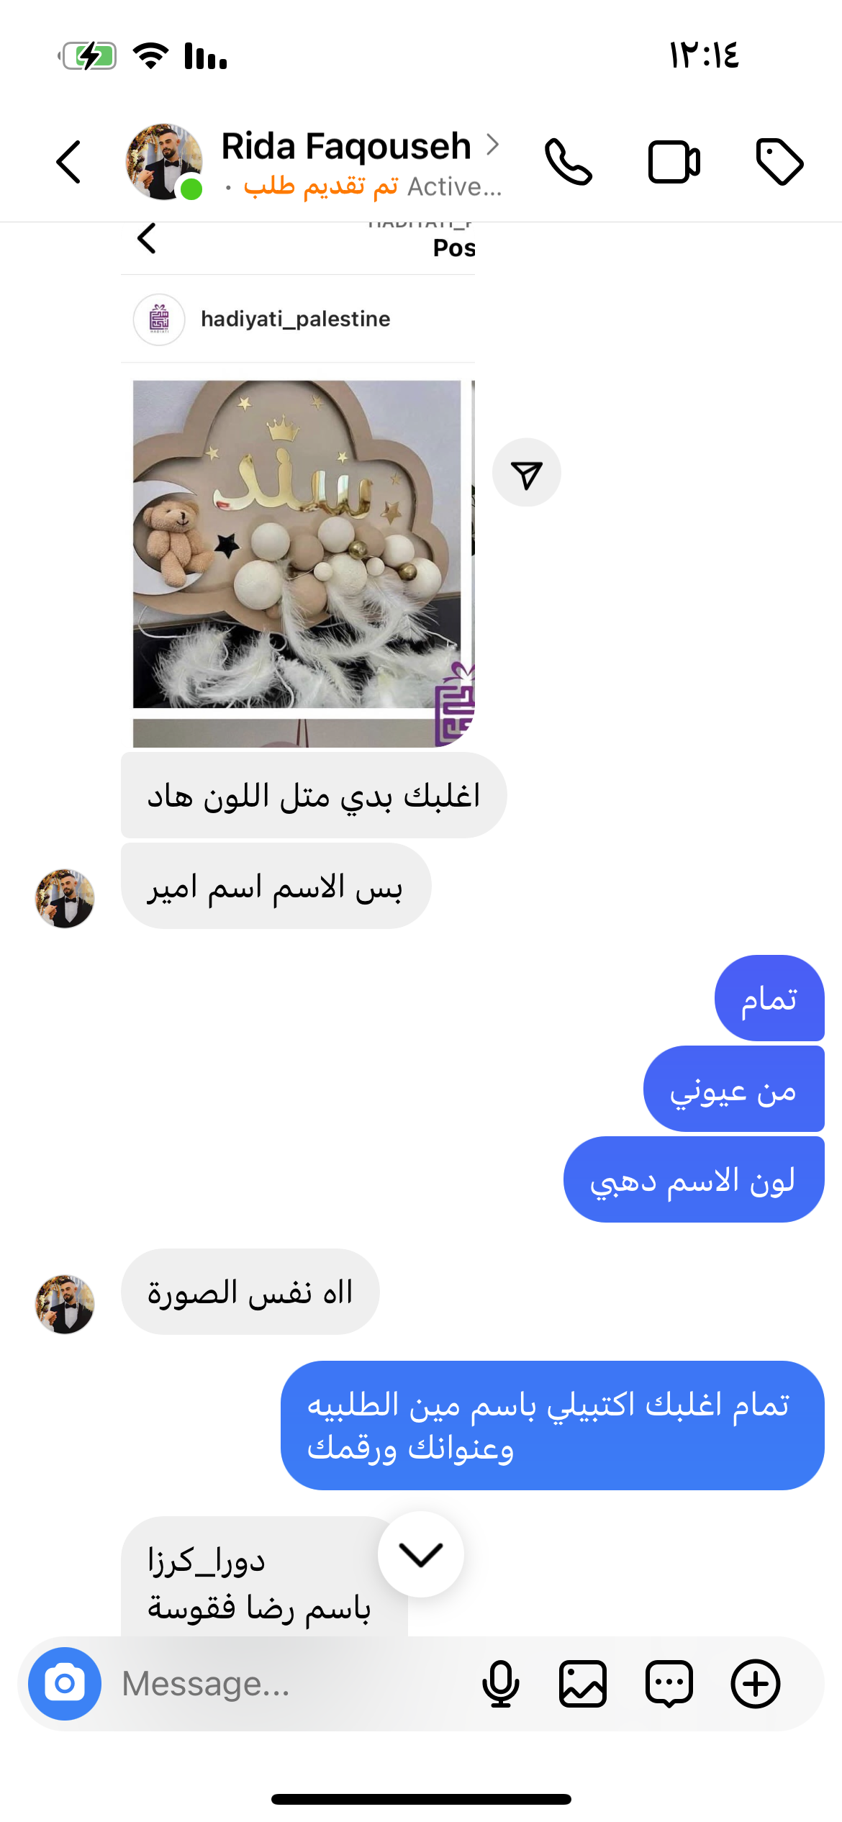
Task: Open the saved replies bubble icon
Action: 669,1684
